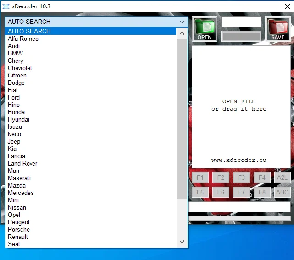The height and width of the screenshot is (260, 294).
Task: Select Opel in the brand list
Action: pyautogui.click(x=90, y=215)
